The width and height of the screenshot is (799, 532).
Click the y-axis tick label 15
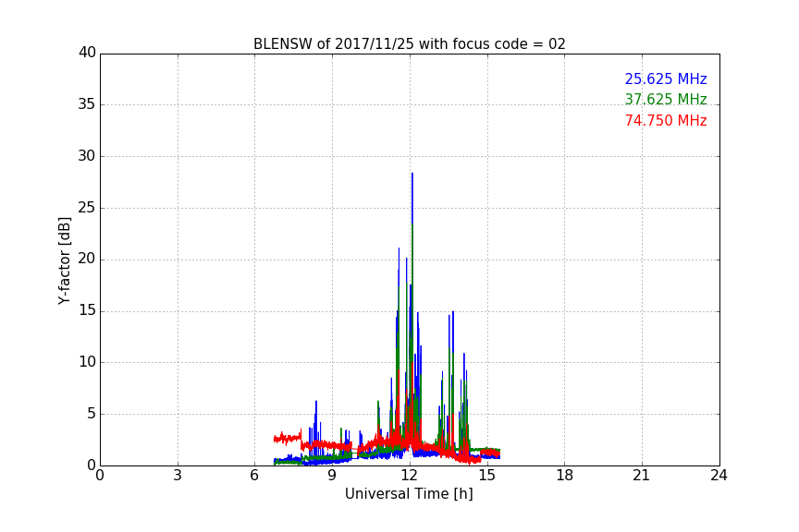87,310
